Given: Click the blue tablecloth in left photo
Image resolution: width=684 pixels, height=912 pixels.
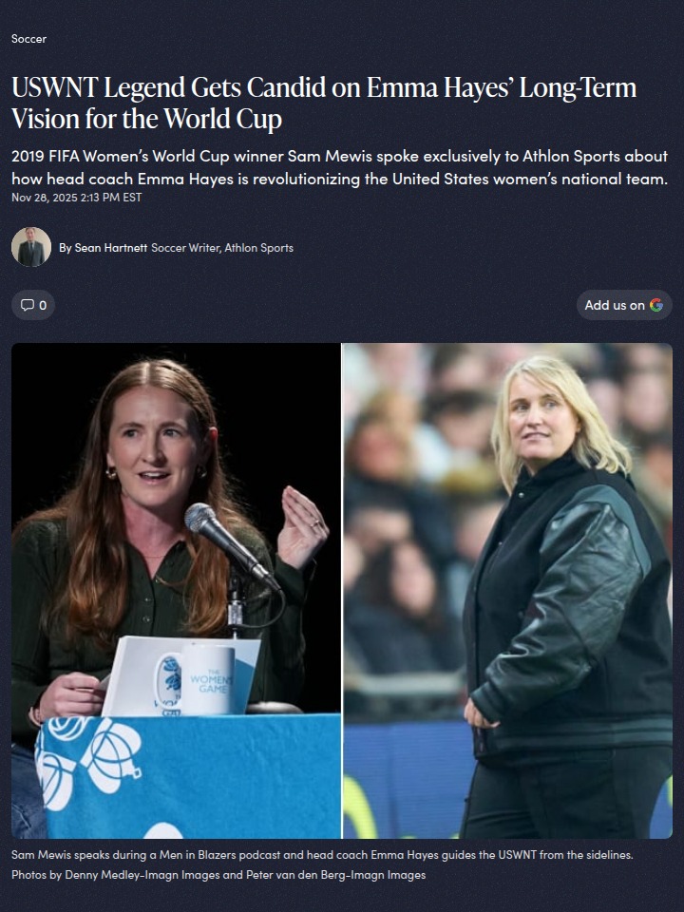Looking at the screenshot, I should [x=189, y=776].
